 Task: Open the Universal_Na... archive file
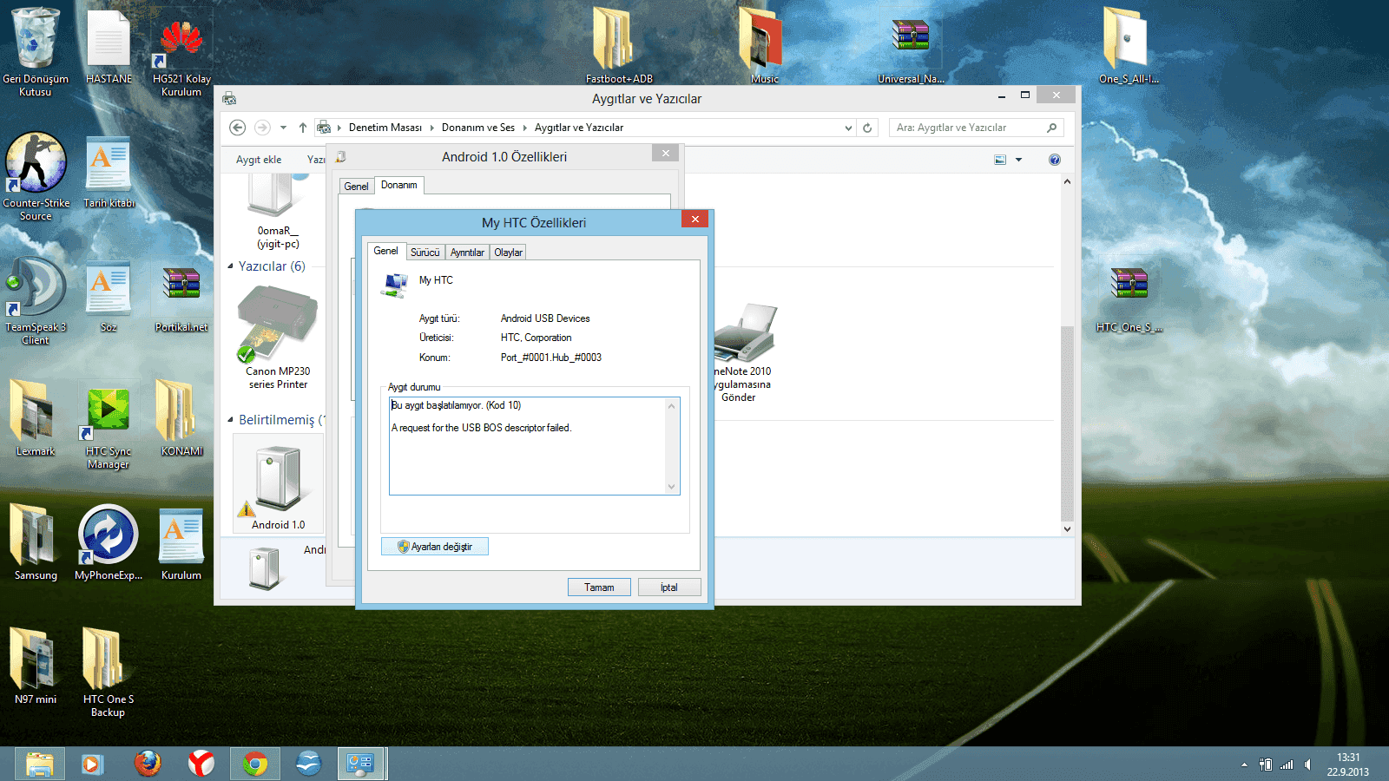911,48
